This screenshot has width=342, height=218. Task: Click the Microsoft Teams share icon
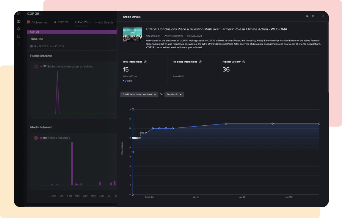307,16
